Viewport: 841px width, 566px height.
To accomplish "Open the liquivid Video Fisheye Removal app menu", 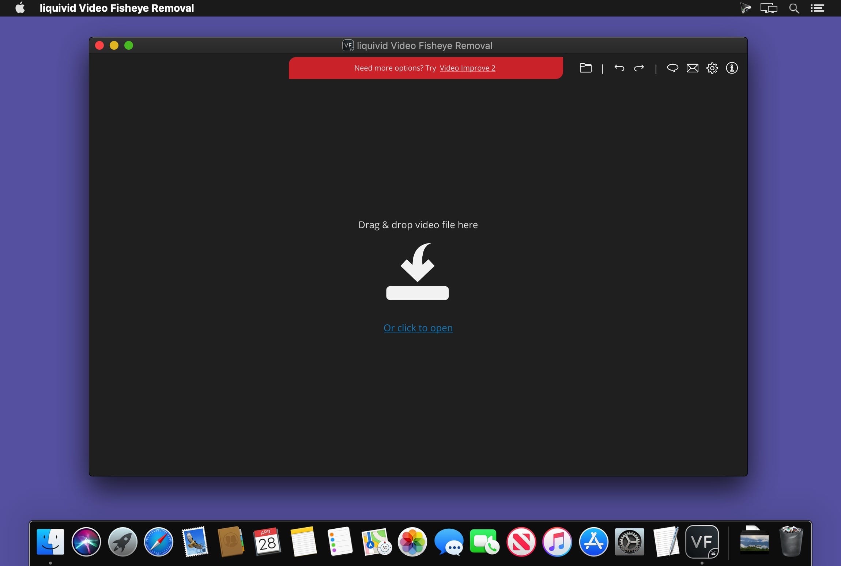I will point(117,8).
